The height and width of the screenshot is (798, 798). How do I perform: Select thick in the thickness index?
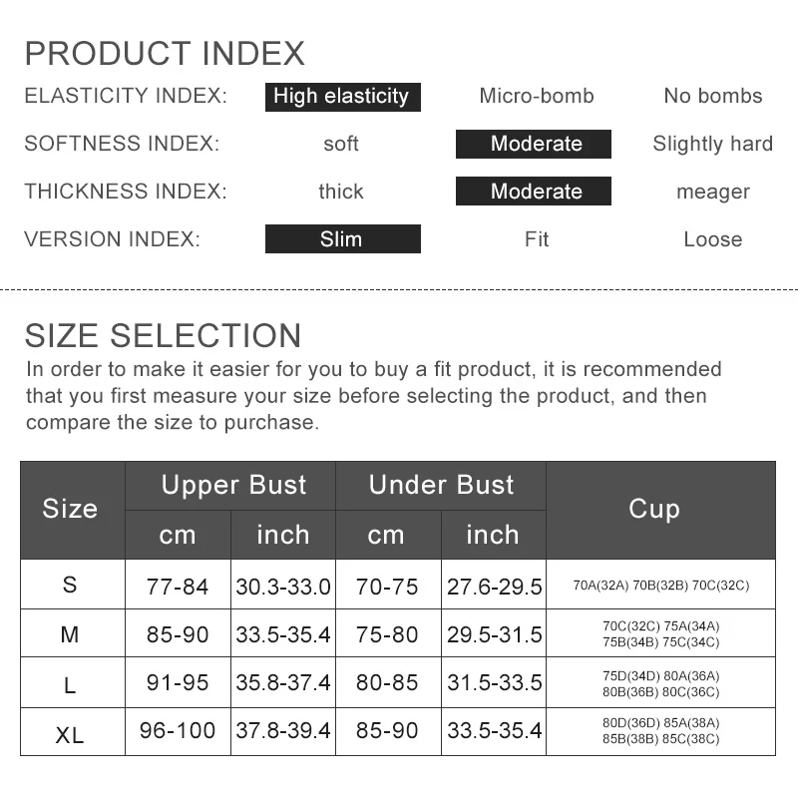coord(341,192)
